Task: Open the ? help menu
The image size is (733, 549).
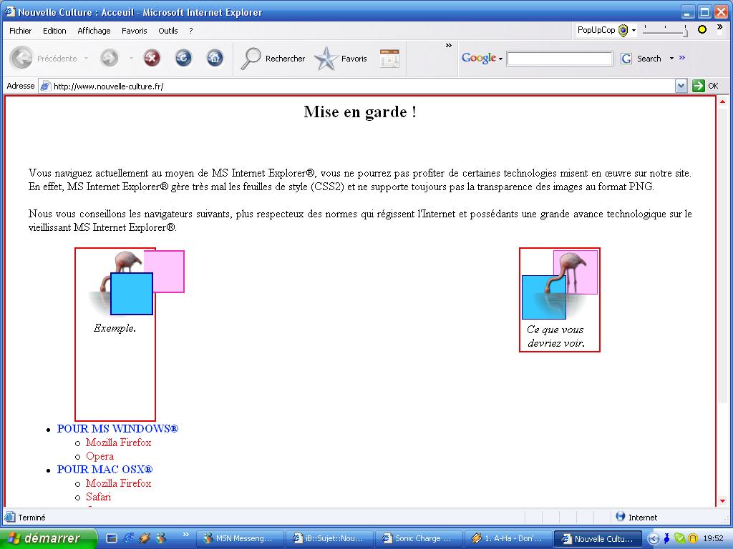Action: (190, 31)
